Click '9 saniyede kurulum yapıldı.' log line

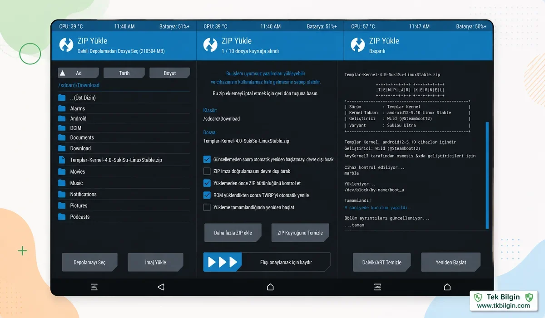(x=377, y=208)
